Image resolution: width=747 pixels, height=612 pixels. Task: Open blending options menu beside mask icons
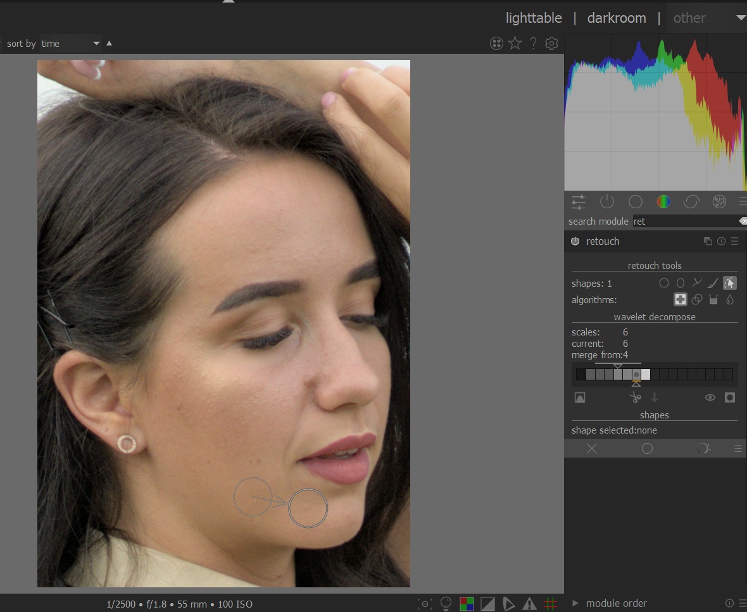tap(738, 449)
